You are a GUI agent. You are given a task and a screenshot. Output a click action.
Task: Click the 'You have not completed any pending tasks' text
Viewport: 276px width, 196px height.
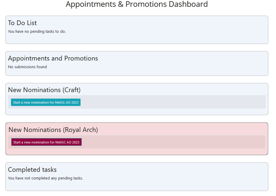(45, 178)
